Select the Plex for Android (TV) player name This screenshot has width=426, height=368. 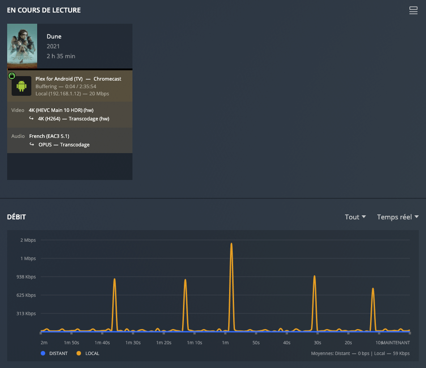[59, 79]
